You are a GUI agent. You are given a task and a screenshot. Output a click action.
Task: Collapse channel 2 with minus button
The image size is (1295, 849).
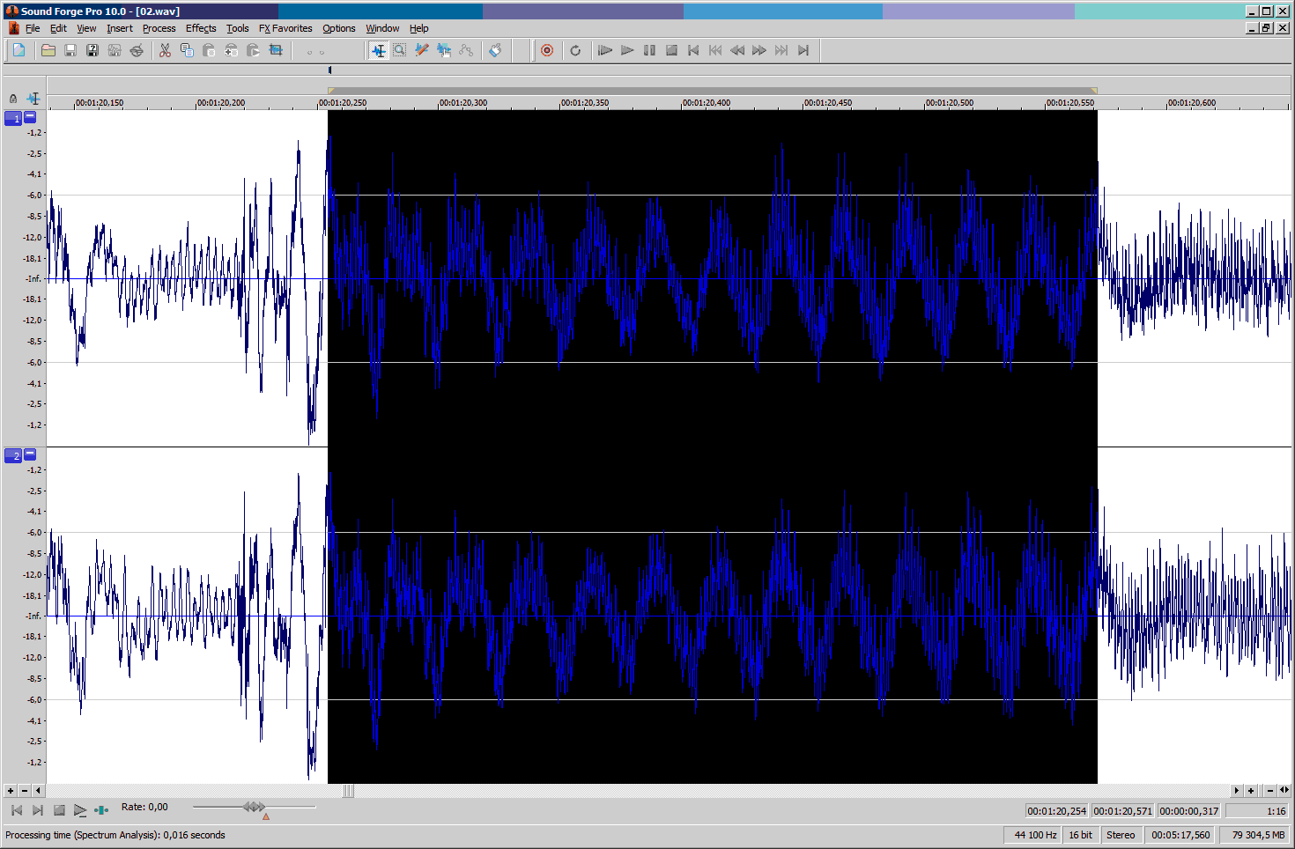point(30,454)
